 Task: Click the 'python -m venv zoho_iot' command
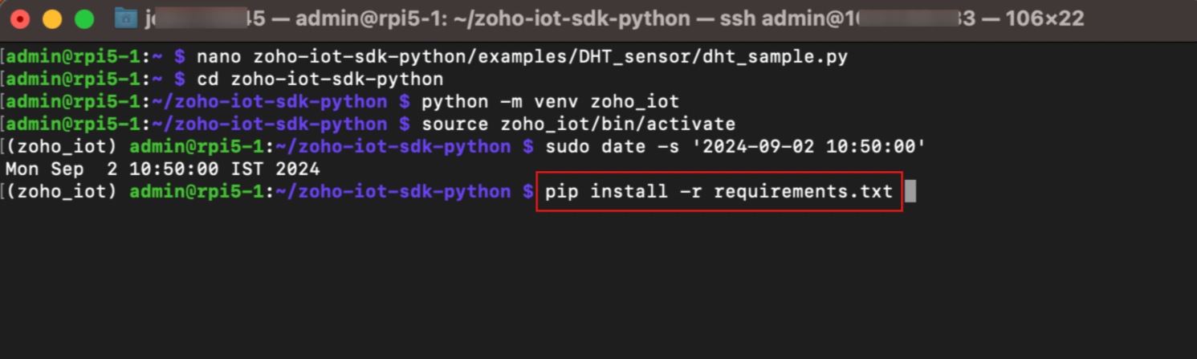pos(550,102)
